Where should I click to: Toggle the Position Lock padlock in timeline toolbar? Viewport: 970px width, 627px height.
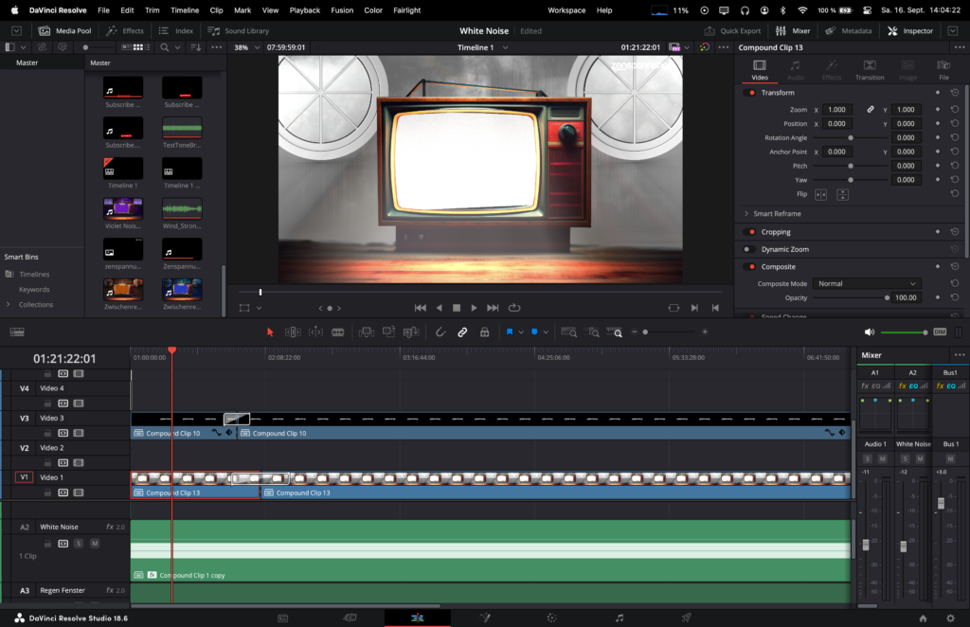[484, 332]
